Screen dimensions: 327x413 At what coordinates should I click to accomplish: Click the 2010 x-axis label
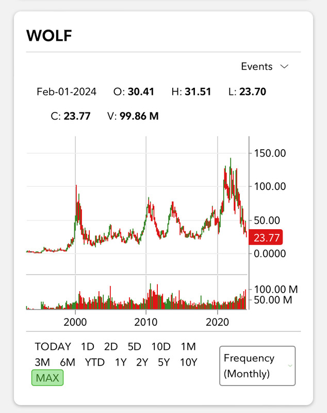coord(146,322)
